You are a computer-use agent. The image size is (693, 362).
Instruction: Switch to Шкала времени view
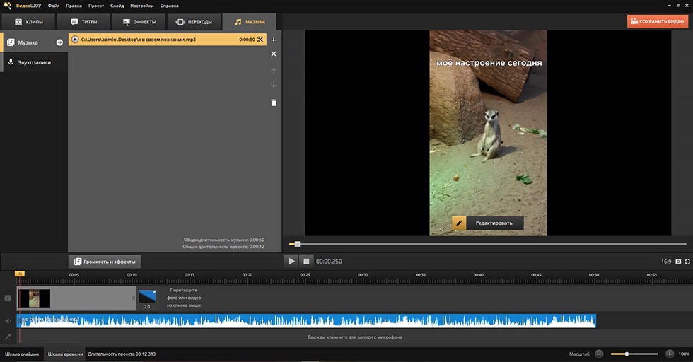[x=65, y=354]
